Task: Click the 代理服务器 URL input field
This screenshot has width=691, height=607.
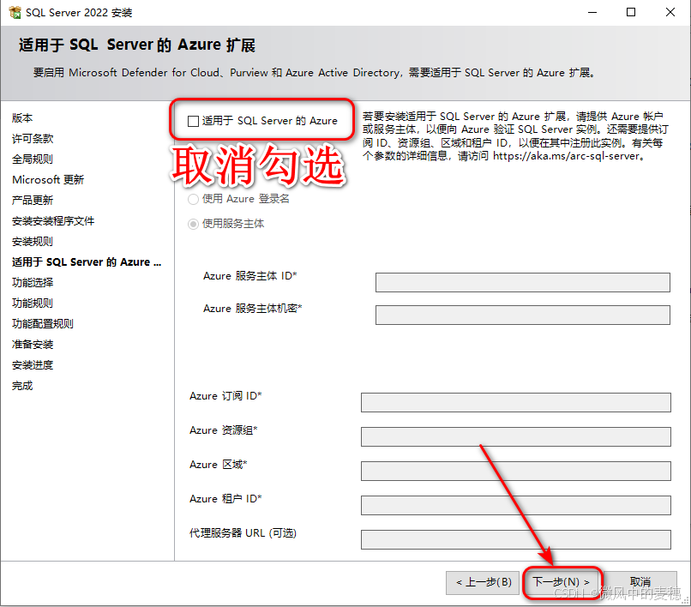Action: 515,539
